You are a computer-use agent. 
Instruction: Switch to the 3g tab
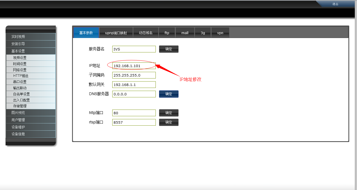coord(203,32)
